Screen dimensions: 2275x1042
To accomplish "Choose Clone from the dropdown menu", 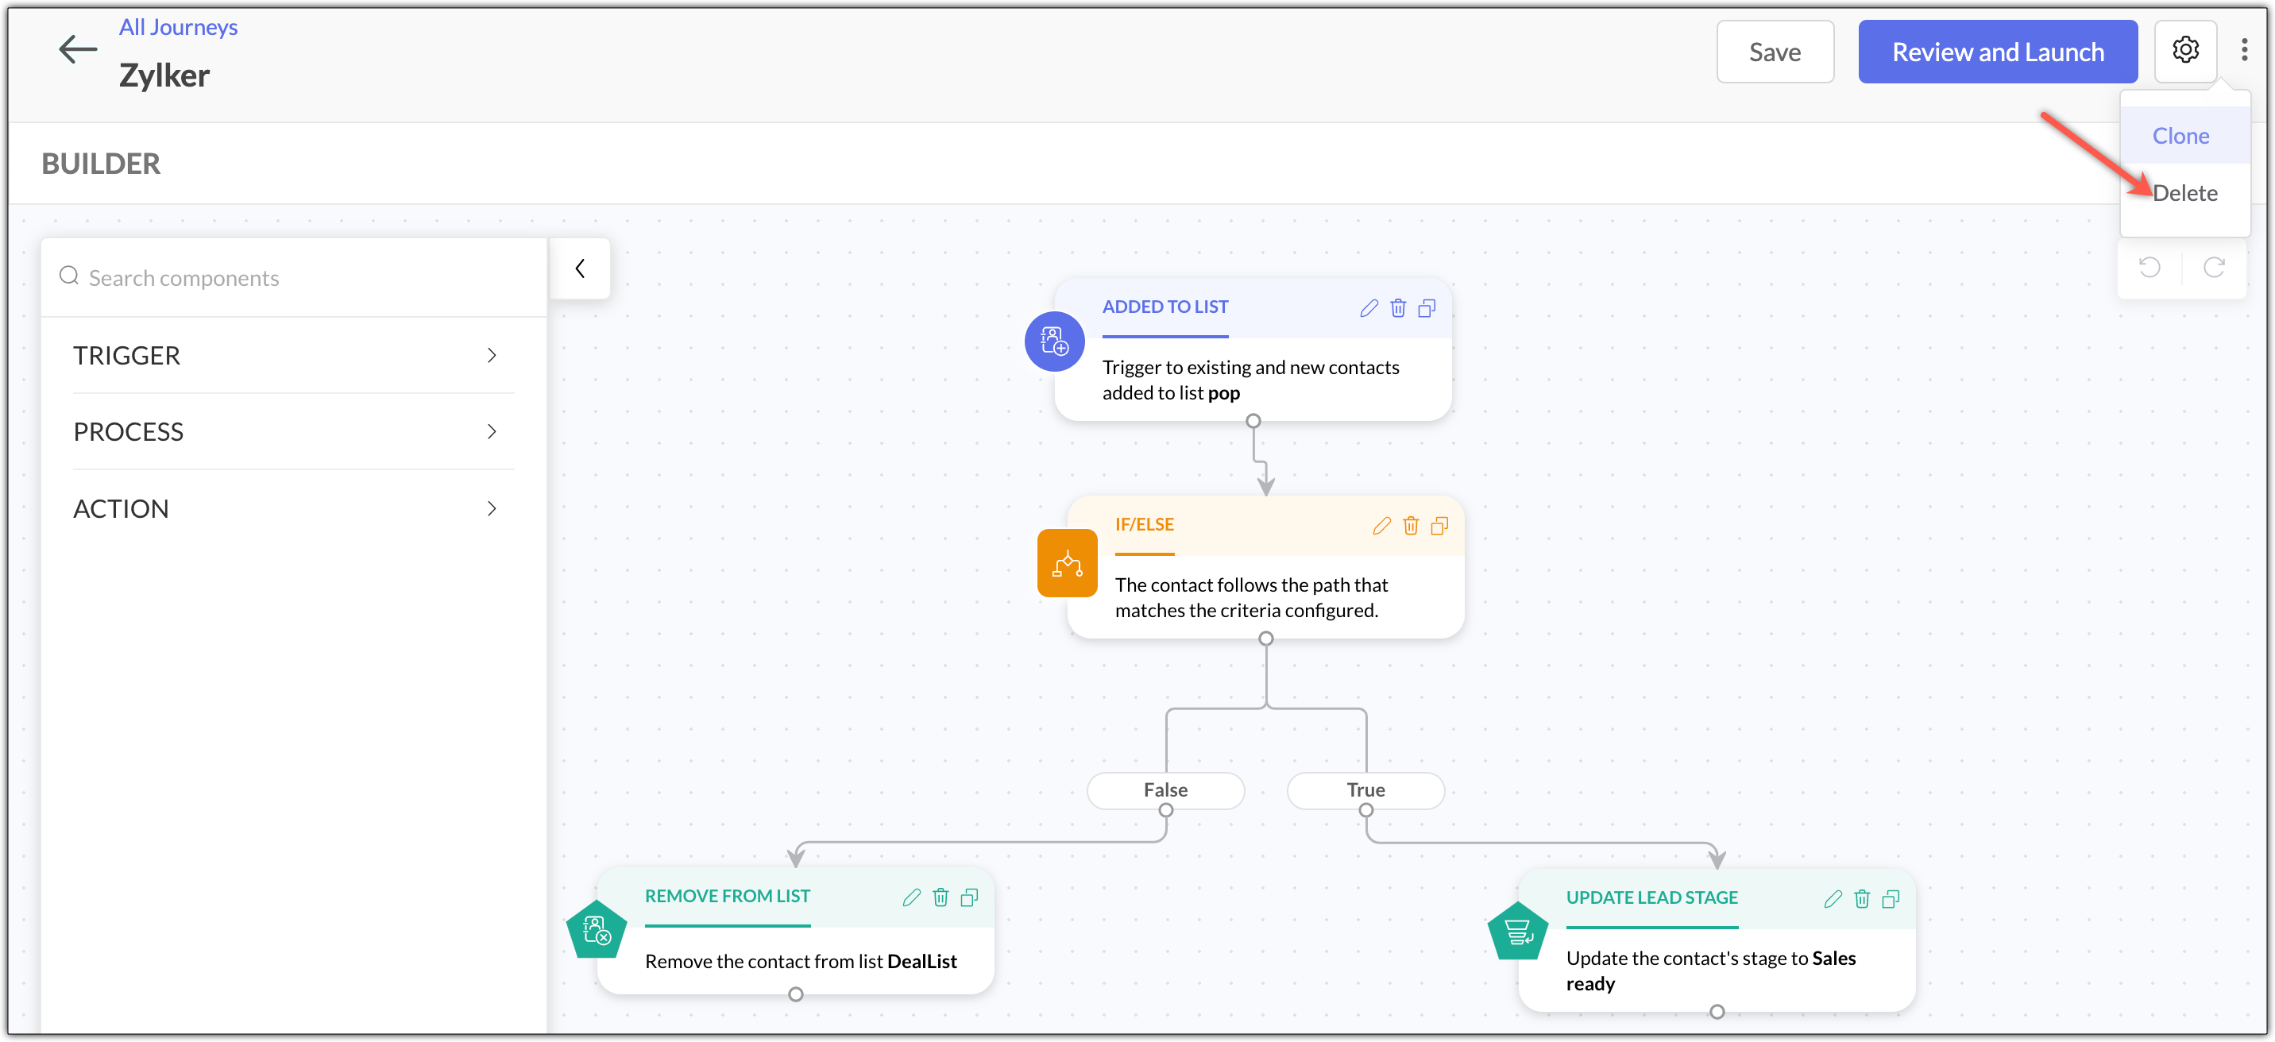I will click(x=2180, y=136).
